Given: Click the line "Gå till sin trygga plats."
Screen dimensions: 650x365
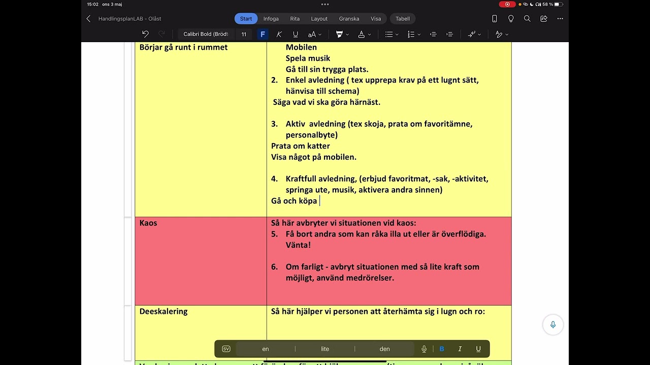Looking at the screenshot, I should point(327,69).
